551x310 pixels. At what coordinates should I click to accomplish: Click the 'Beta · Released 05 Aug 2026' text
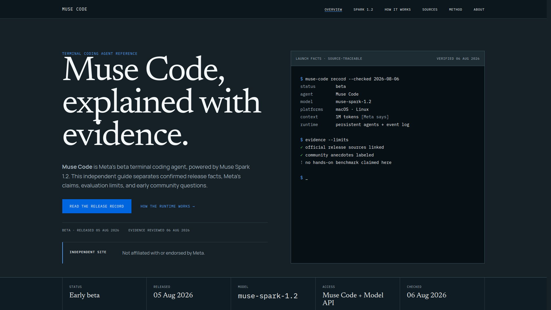pos(91,230)
